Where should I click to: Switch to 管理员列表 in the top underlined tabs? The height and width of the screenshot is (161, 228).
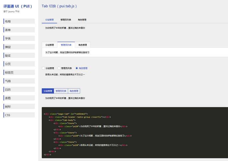coord(66,20)
